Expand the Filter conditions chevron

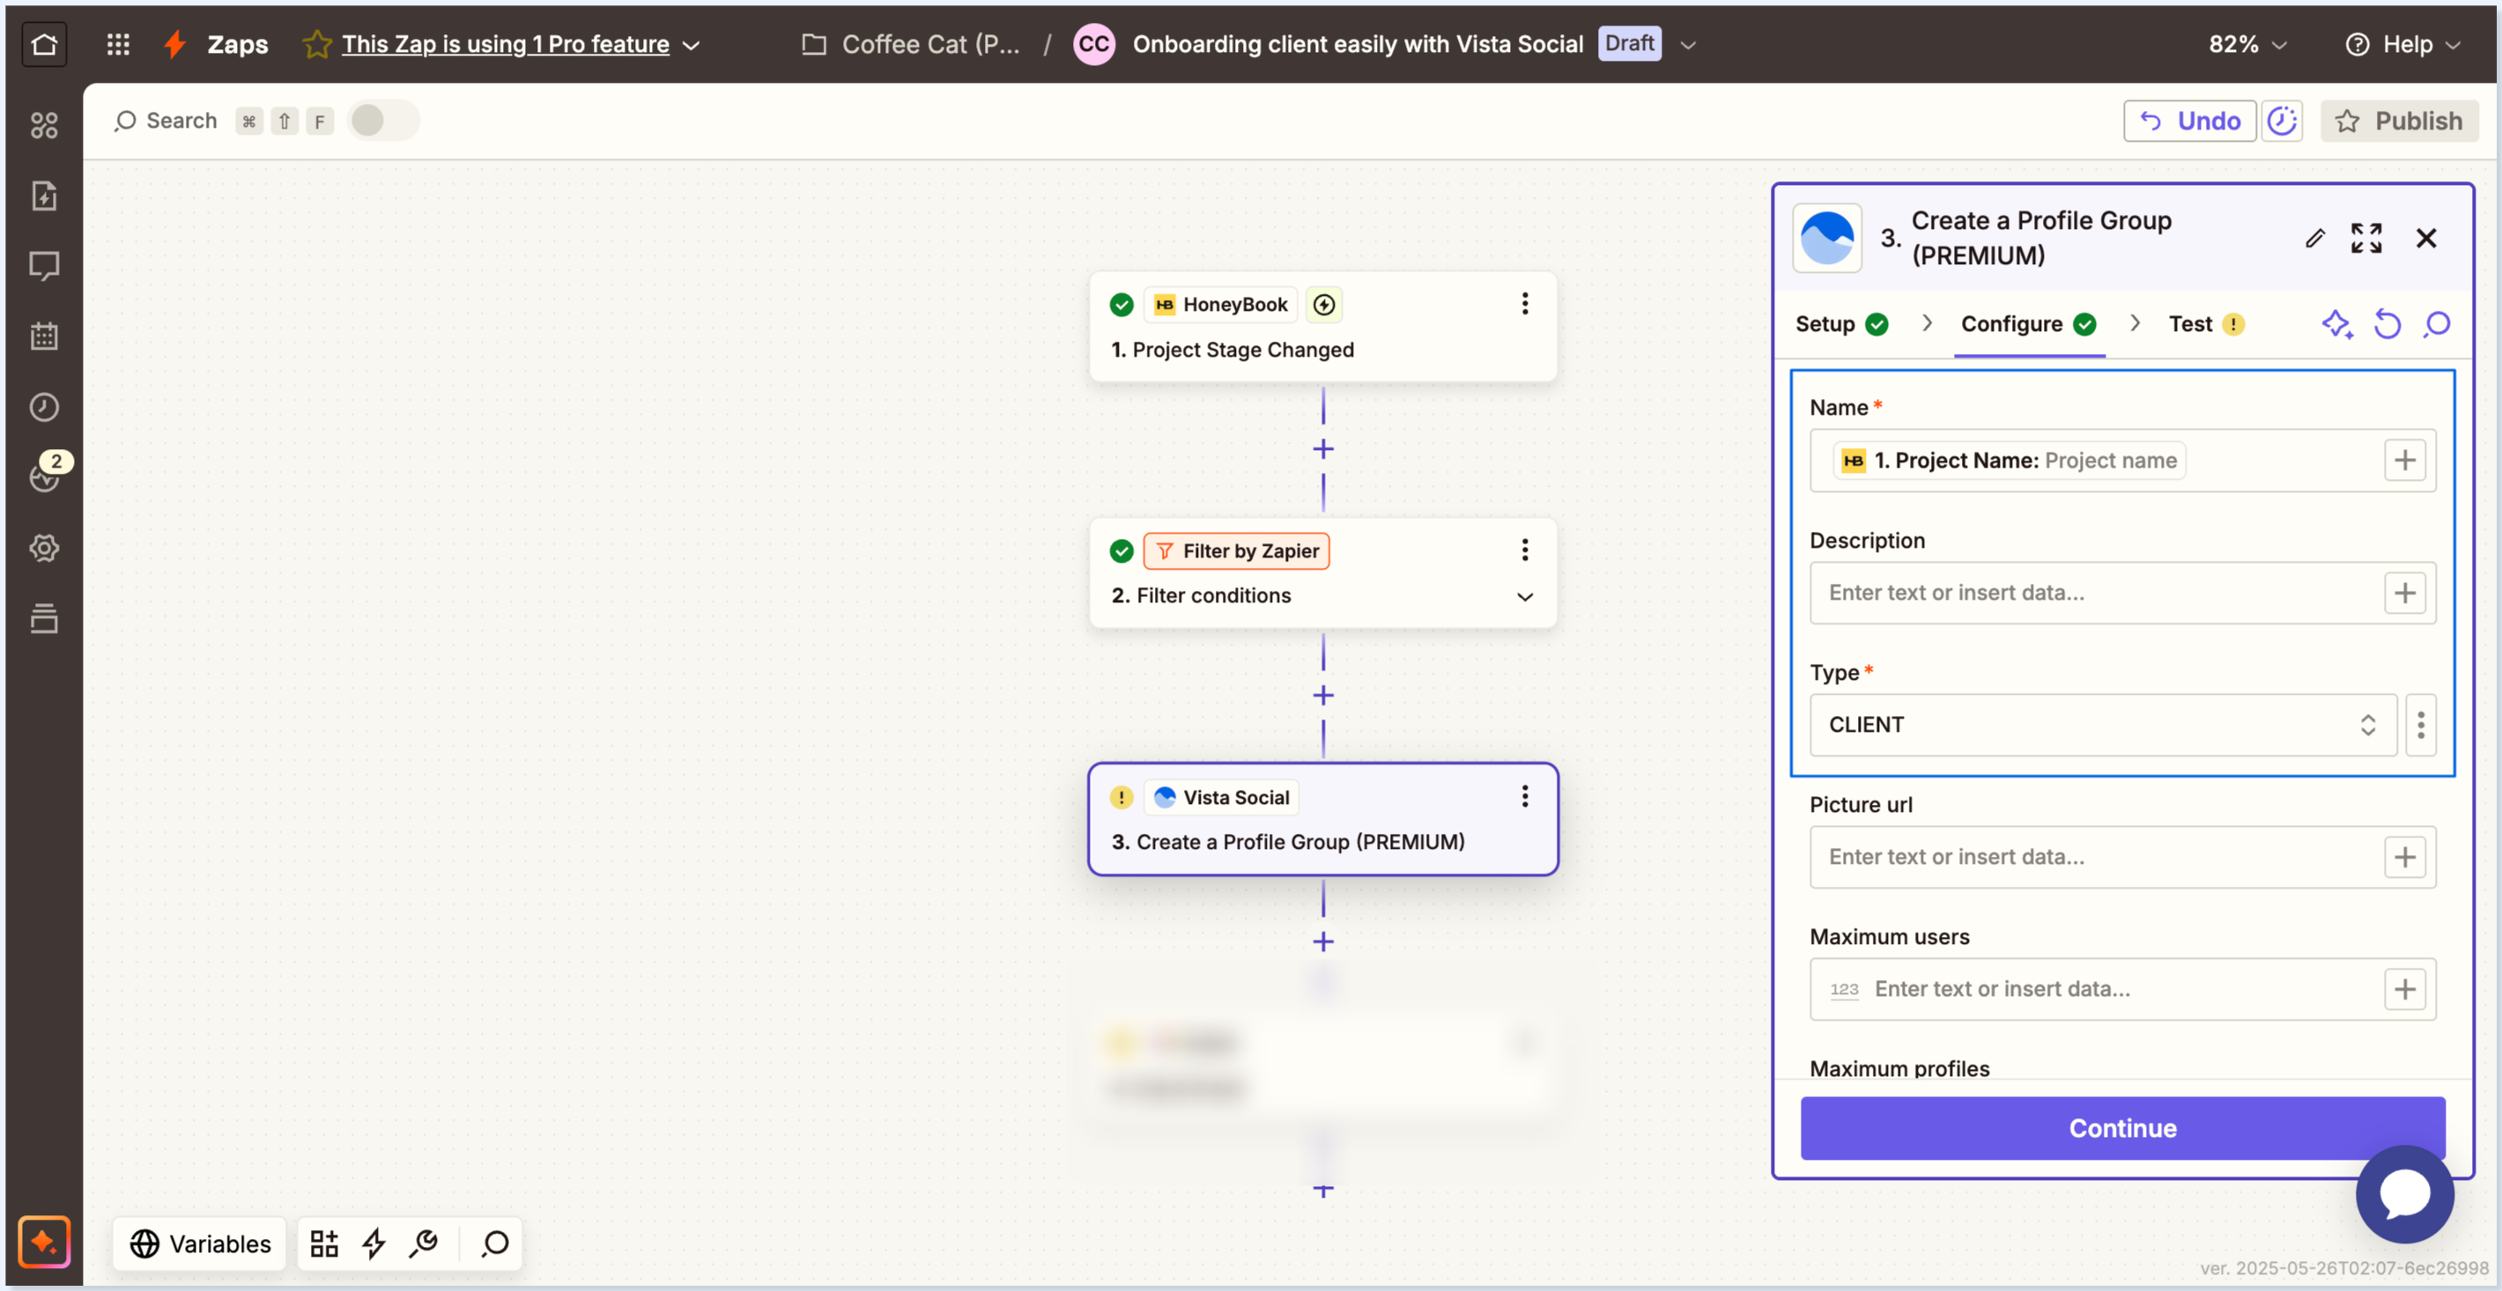pos(1525,596)
